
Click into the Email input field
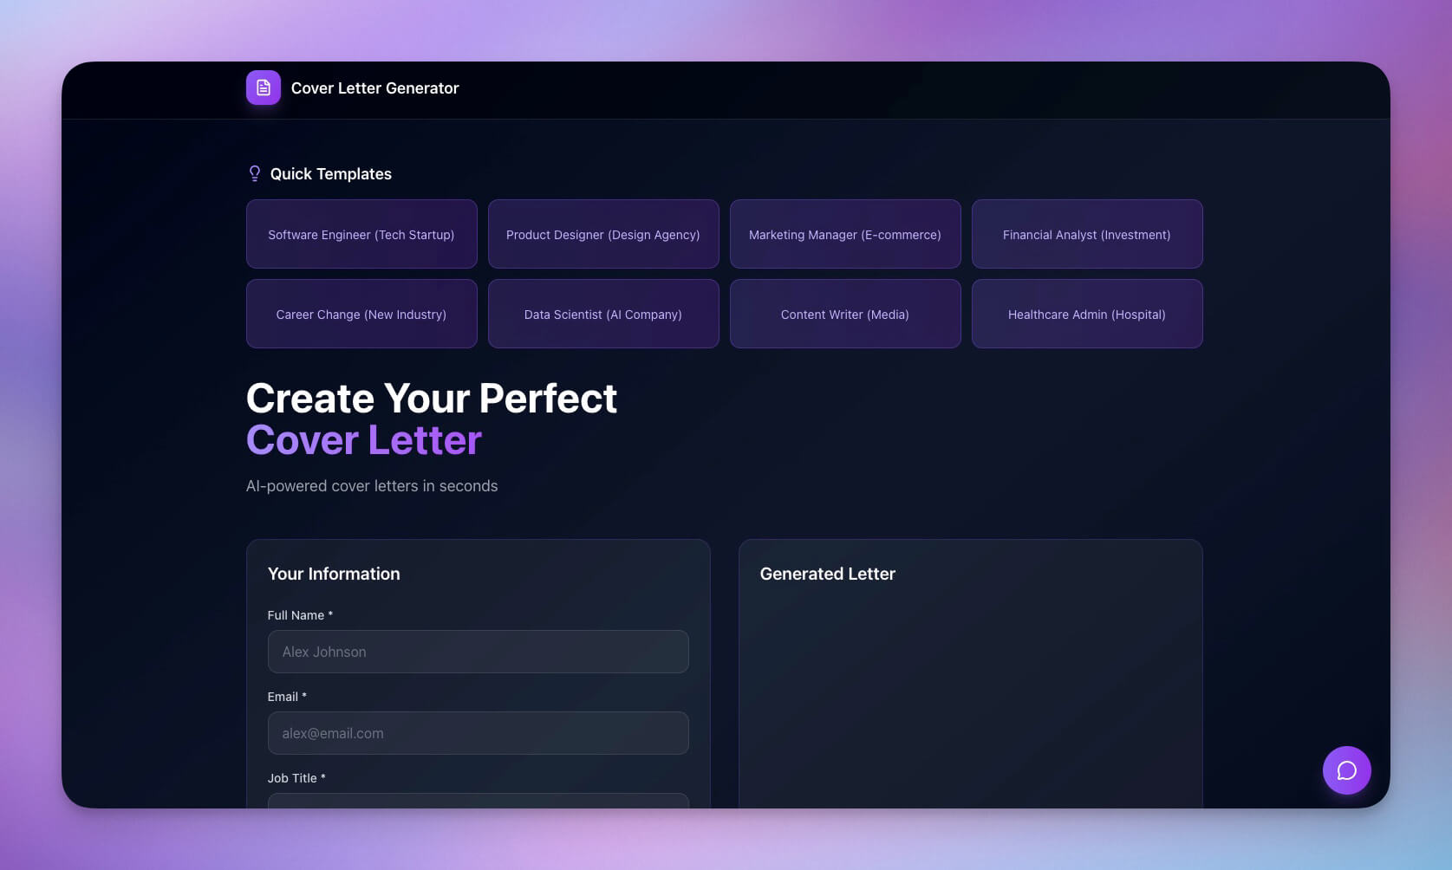[478, 733]
